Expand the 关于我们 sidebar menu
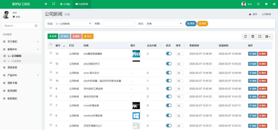The height and width of the screenshot is (130, 278). 21,41
